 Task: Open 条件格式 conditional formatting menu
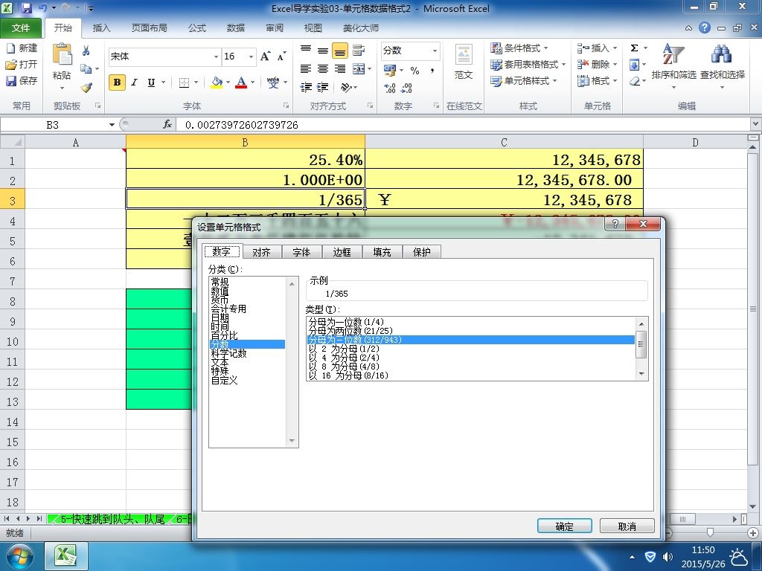point(519,48)
